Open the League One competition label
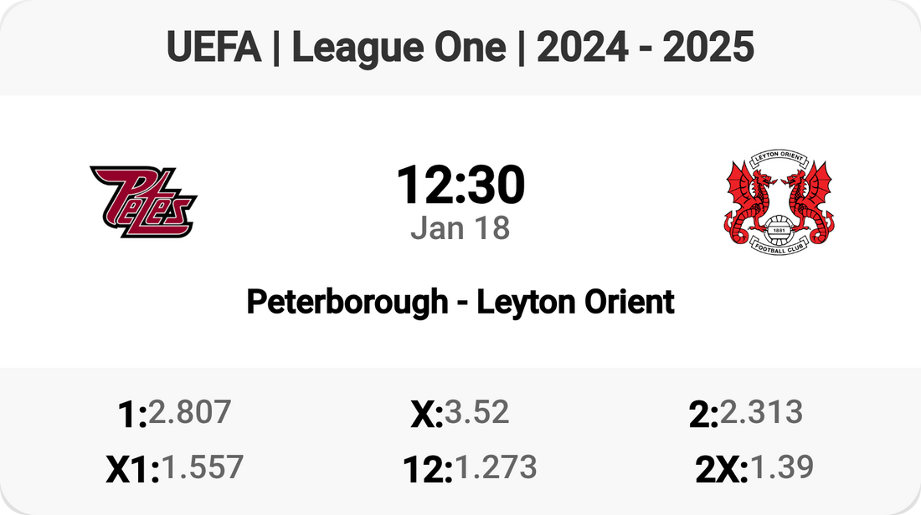 click(399, 48)
